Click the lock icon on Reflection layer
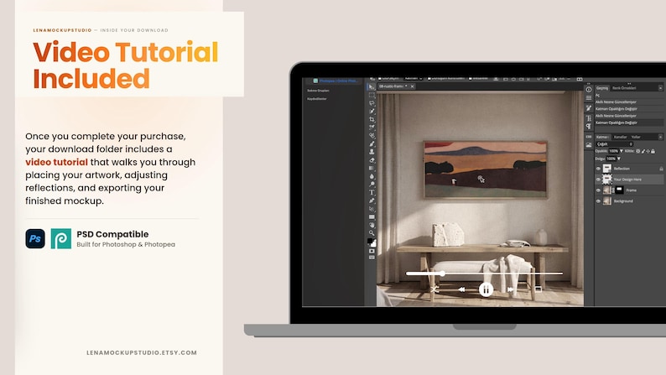This screenshot has height=375, width=666. tap(661, 169)
